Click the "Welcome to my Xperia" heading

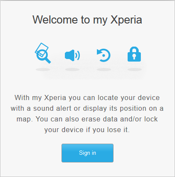[x=87, y=20]
